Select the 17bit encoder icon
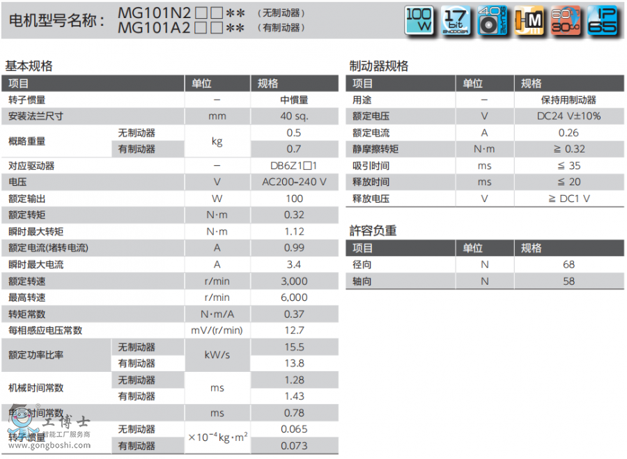This screenshot has width=627, height=459. (456, 21)
